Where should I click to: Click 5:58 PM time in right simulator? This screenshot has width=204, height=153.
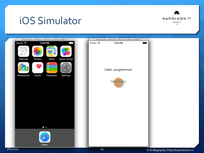click(x=118, y=43)
